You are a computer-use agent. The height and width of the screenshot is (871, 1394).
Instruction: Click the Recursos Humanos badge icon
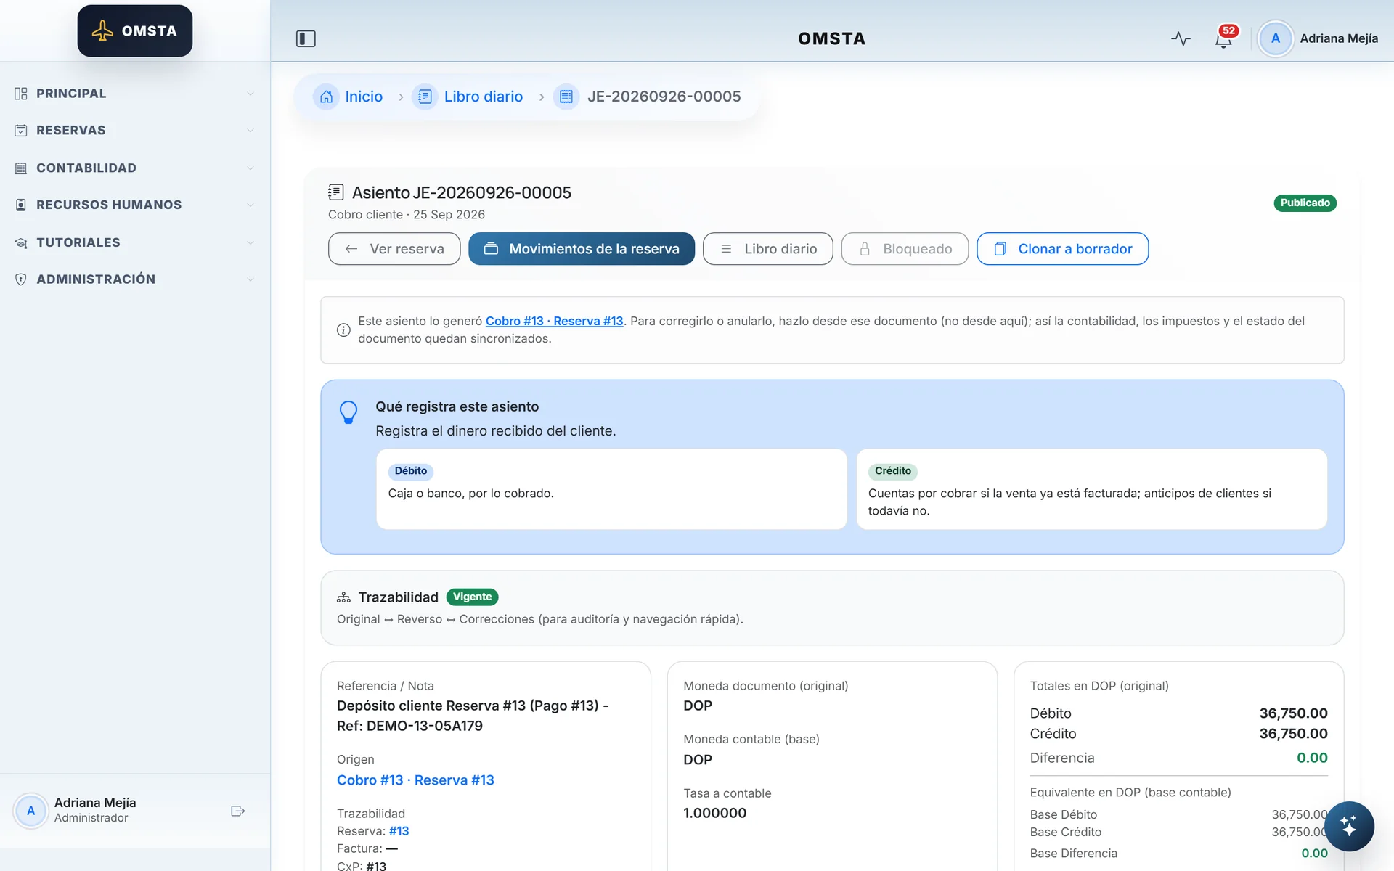tap(21, 205)
